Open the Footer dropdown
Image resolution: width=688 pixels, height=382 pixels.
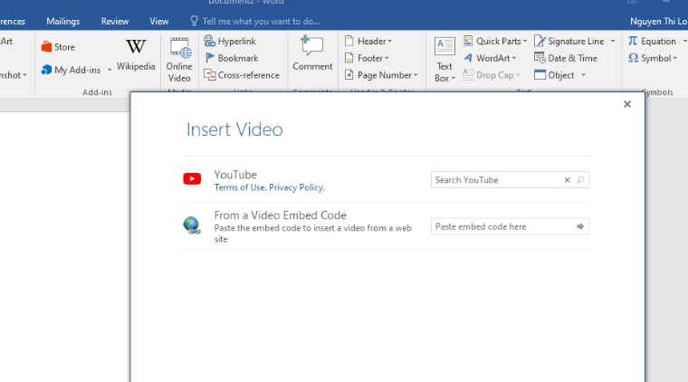click(367, 58)
